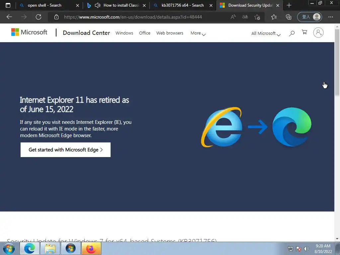Viewport: 340px width, 255px height.
Task: Open the shopping cart
Action: (304, 32)
